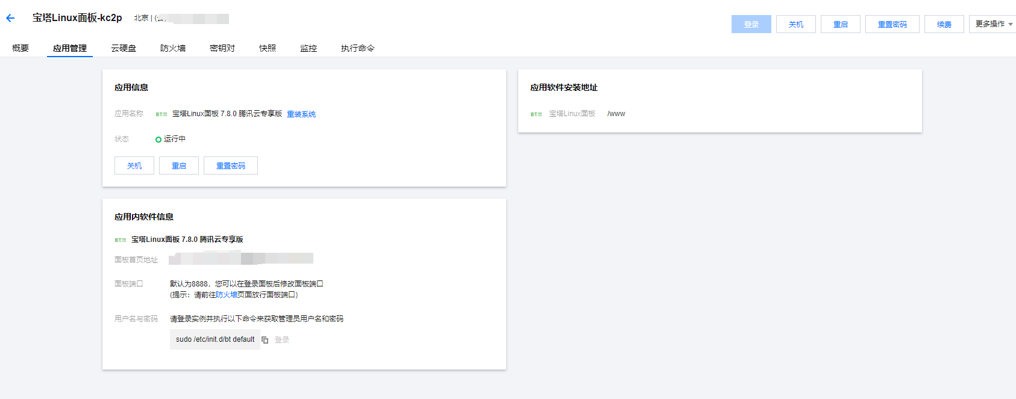Open the 密钥对 tab
Image resolution: width=1016 pixels, height=399 pixels.
222,48
